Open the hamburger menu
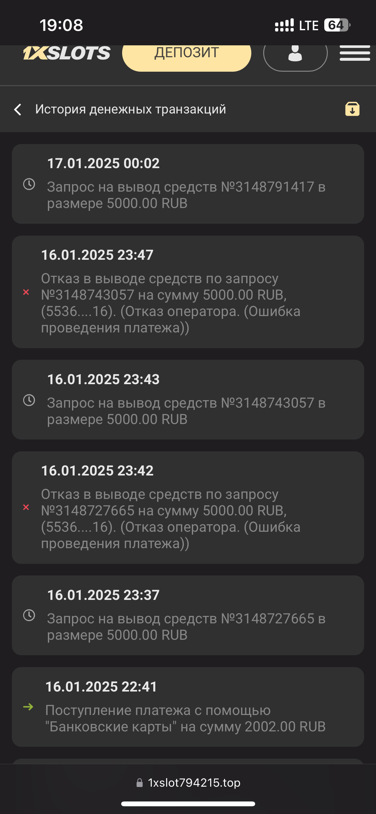The image size is (376, 814). click(x=355, y=53)
